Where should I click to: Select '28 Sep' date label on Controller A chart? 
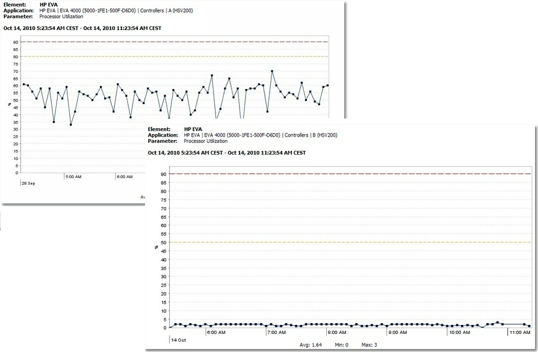pos(28,183)
